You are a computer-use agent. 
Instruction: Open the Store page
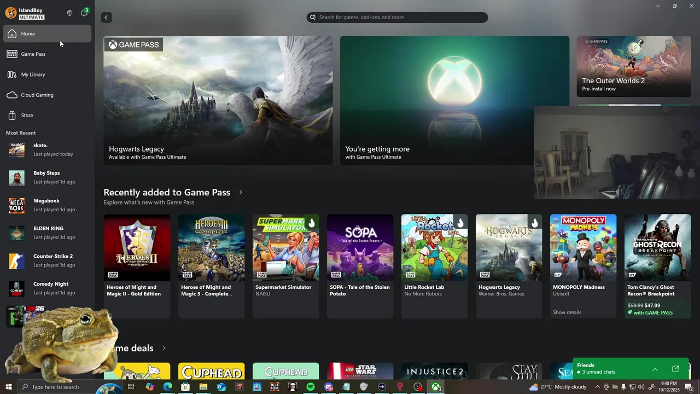pos(47,115)
